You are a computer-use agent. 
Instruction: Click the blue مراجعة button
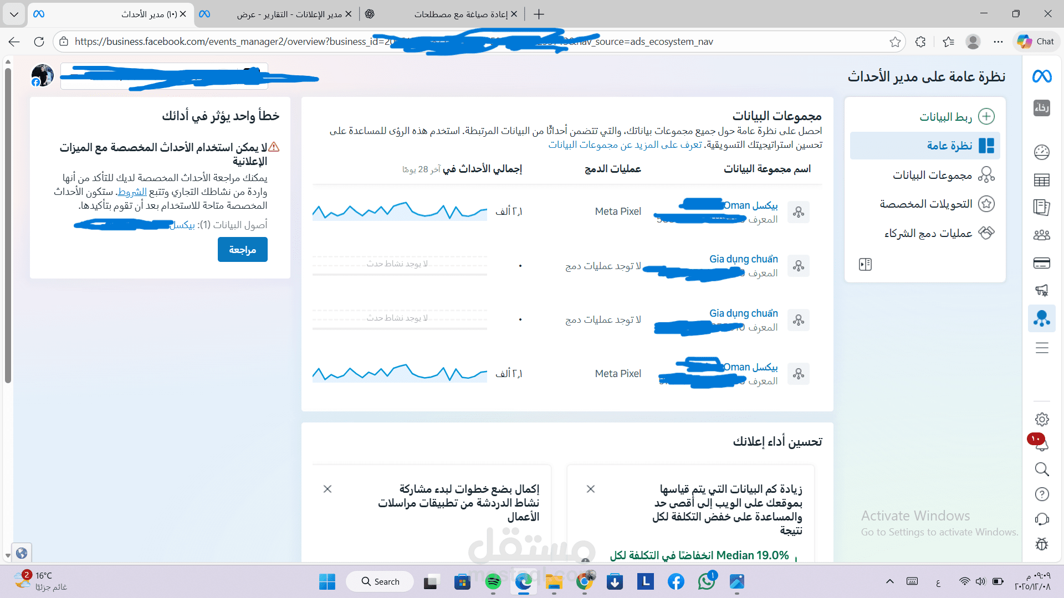[x=242, y=250]
